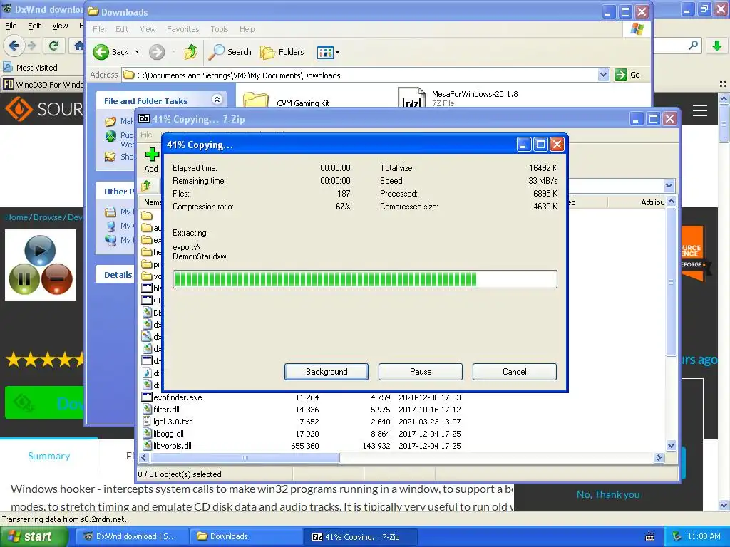Open browser View menu
The image size is (730, 547).
coord(60,26)
